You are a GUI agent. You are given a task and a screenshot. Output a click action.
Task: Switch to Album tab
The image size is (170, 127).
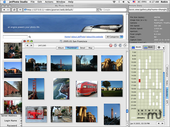(61, 48)
